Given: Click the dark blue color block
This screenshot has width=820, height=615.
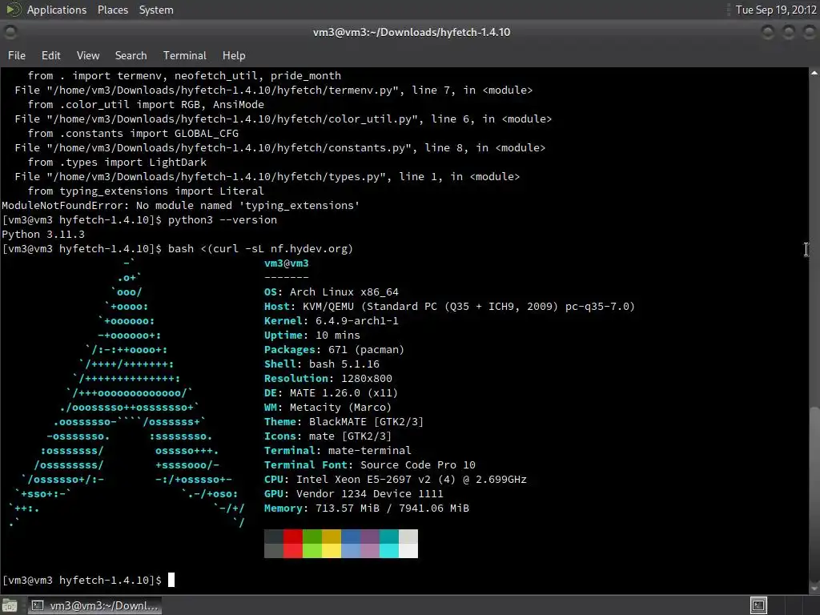Looking at the screenshot, I should [351, 537].
